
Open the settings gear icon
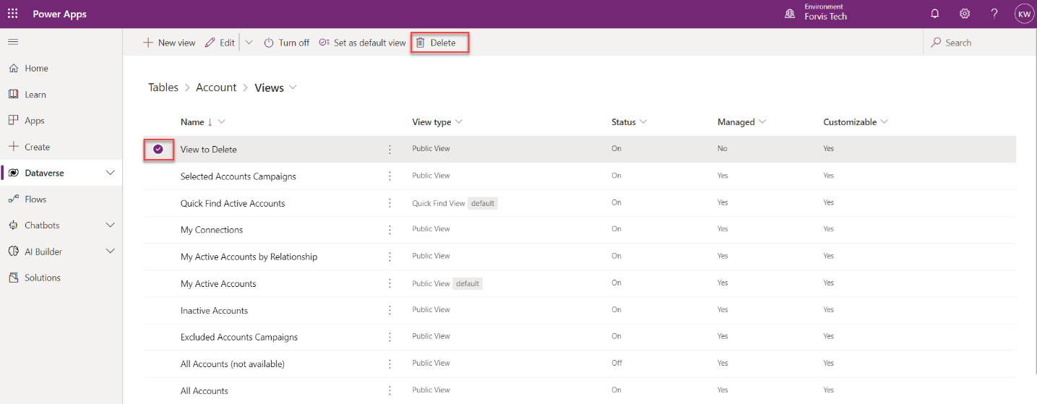964,14
